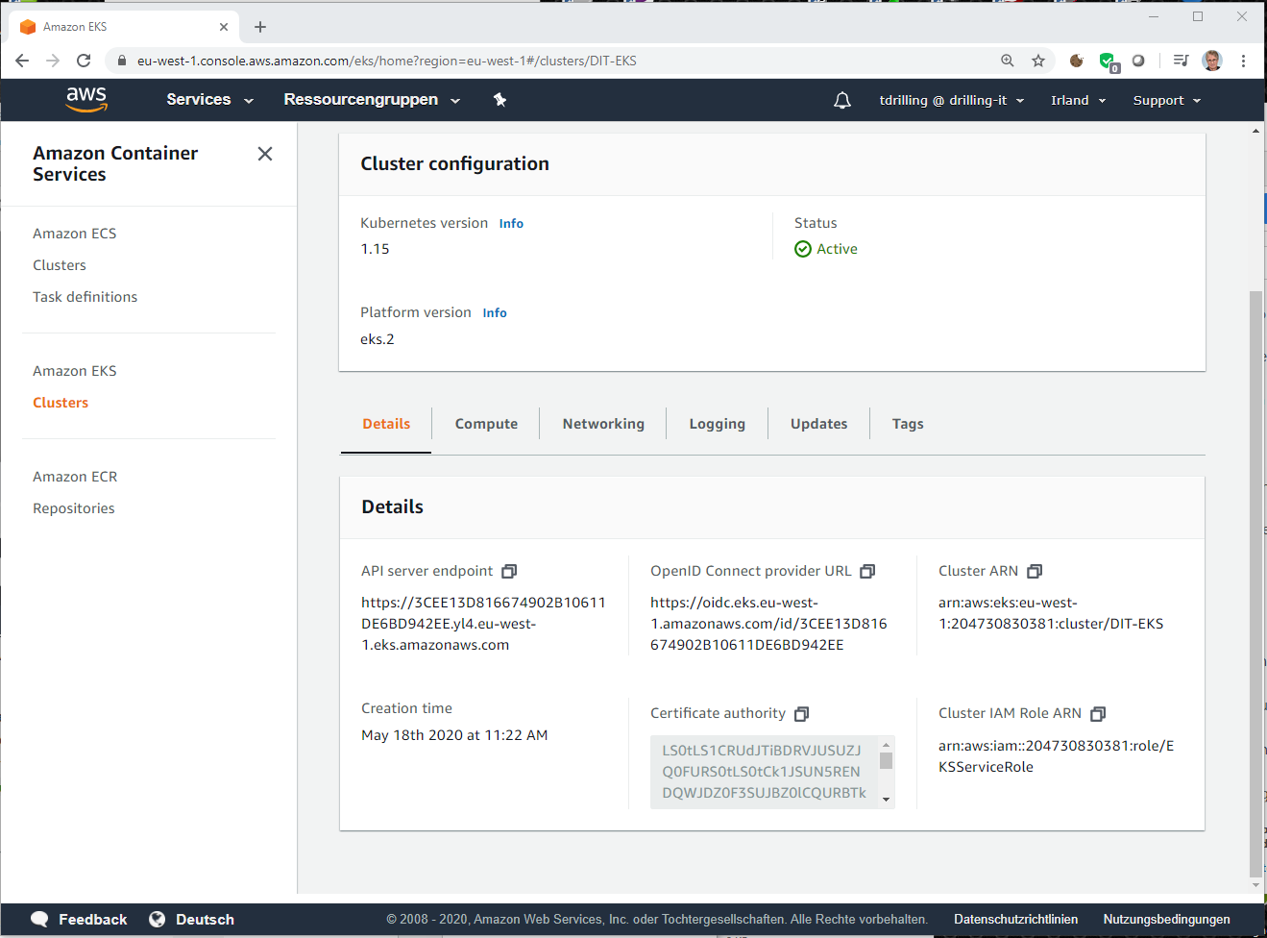The image size is (1267, 938).
Task: Open Amazon EKS Clusters in sidebar
Action: click(61, 403)
